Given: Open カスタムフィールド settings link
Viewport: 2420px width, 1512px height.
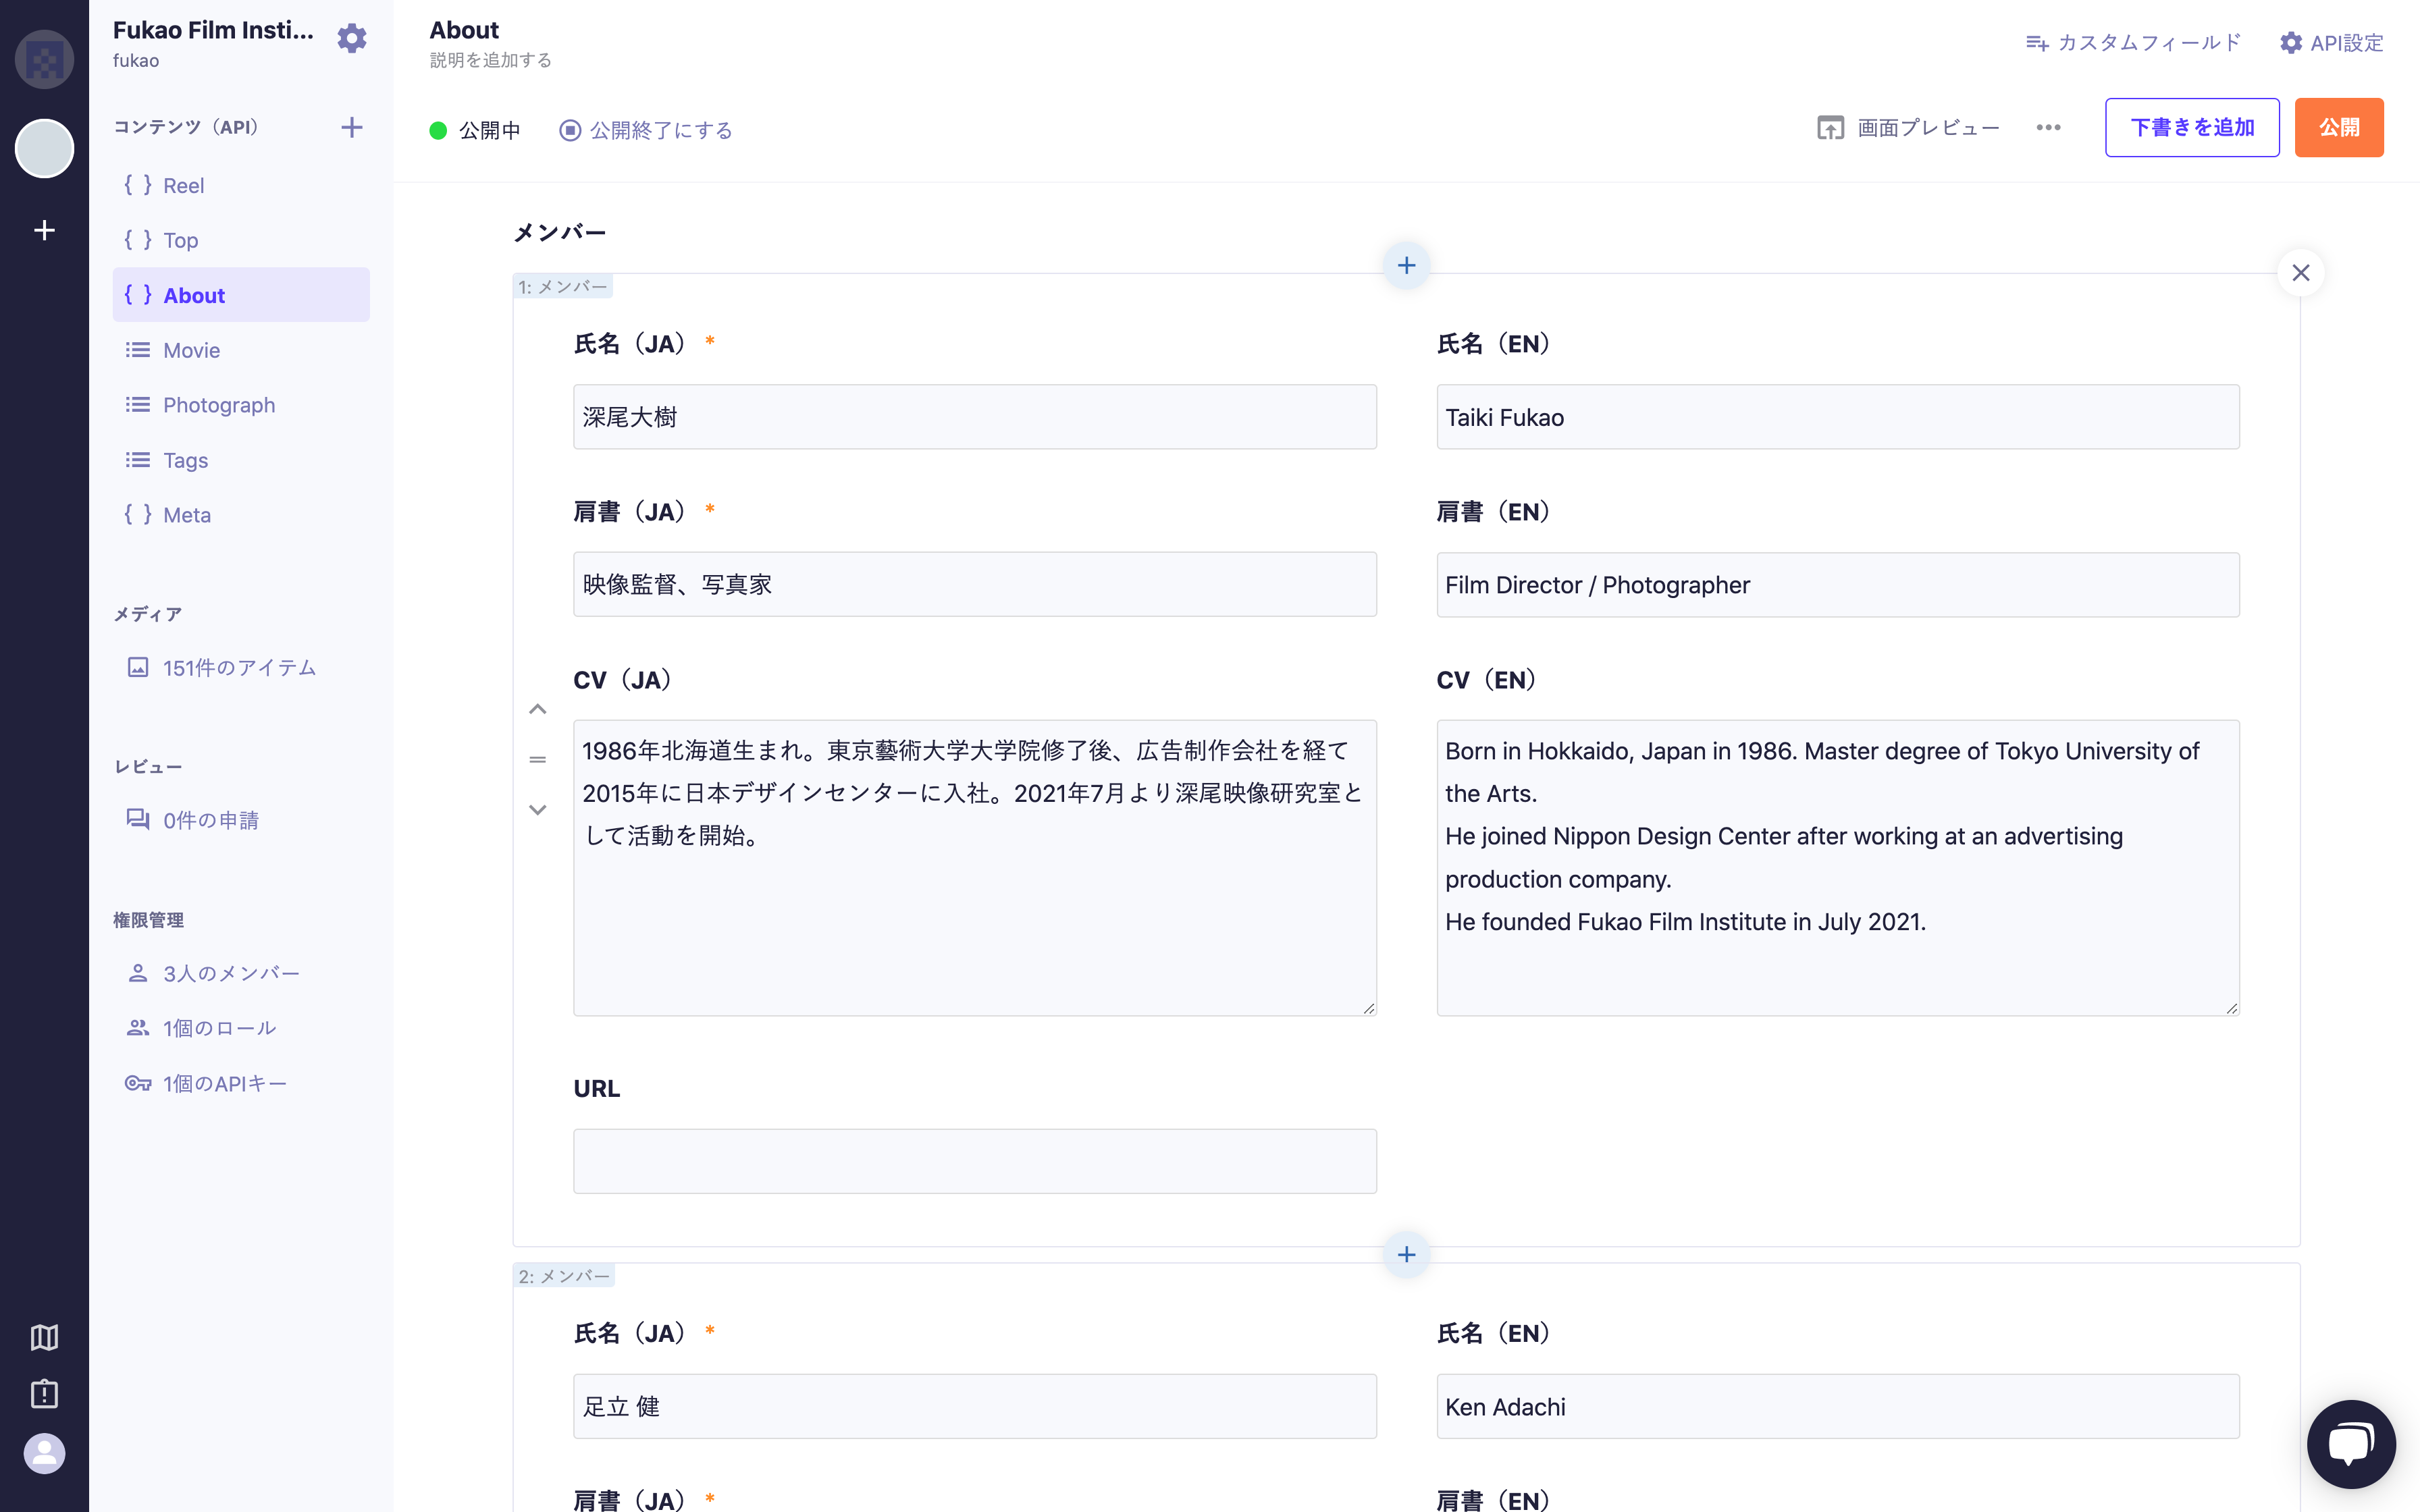Looking at the screenshot, I should [2133, 43].
